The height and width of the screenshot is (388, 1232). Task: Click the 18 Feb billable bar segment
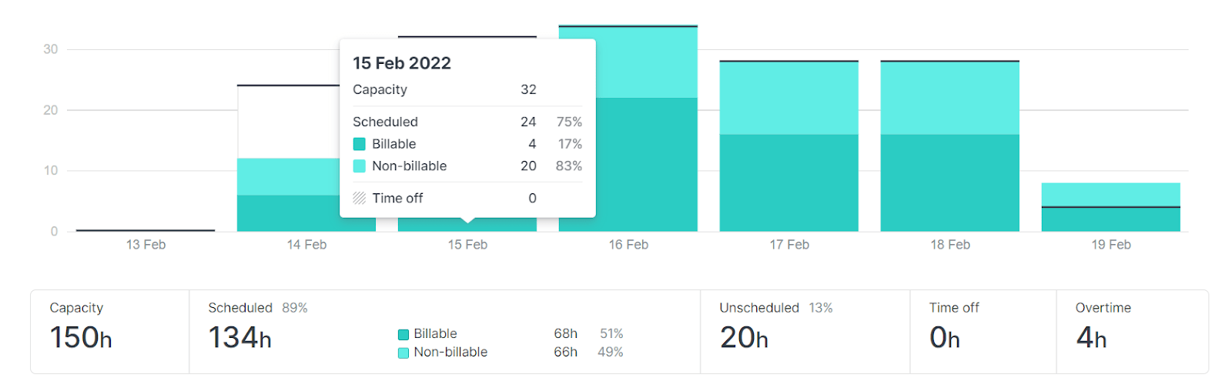(949, 182)
